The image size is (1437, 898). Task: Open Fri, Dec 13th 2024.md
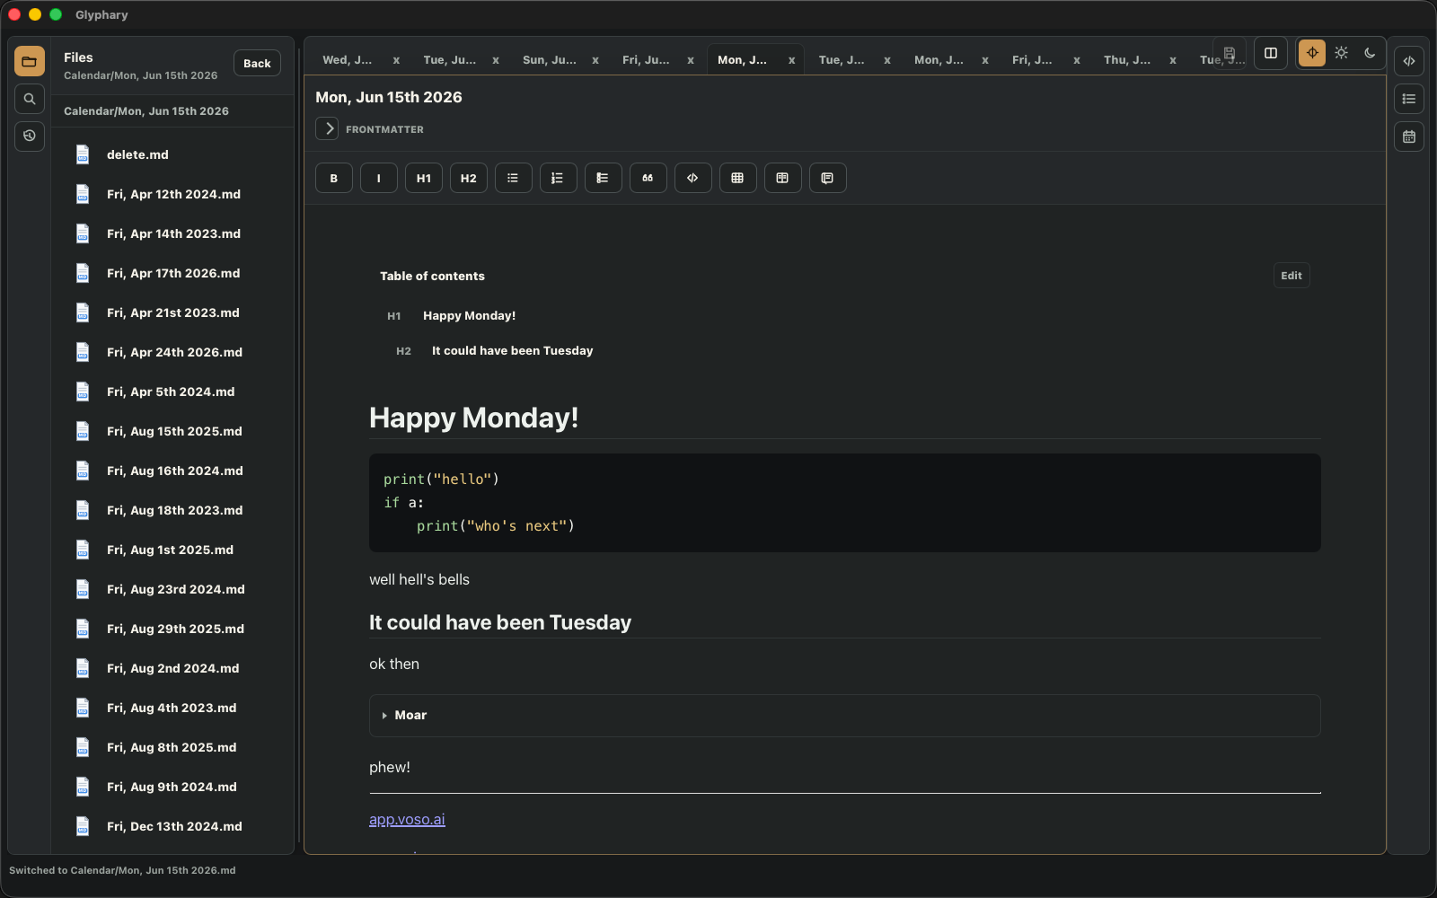click(x=172, y=826)
